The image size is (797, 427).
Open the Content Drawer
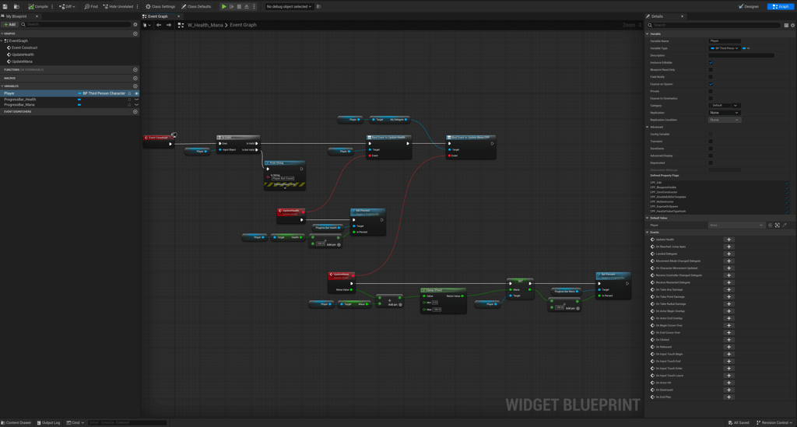click(x=16, y=422)
